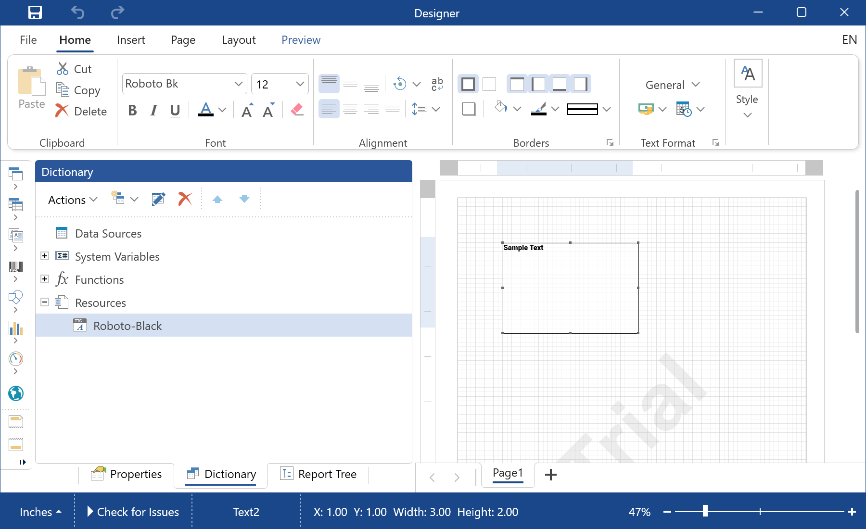Click the zoom slider handle
This screenshot has height=529, width=866.
(705, 511)
